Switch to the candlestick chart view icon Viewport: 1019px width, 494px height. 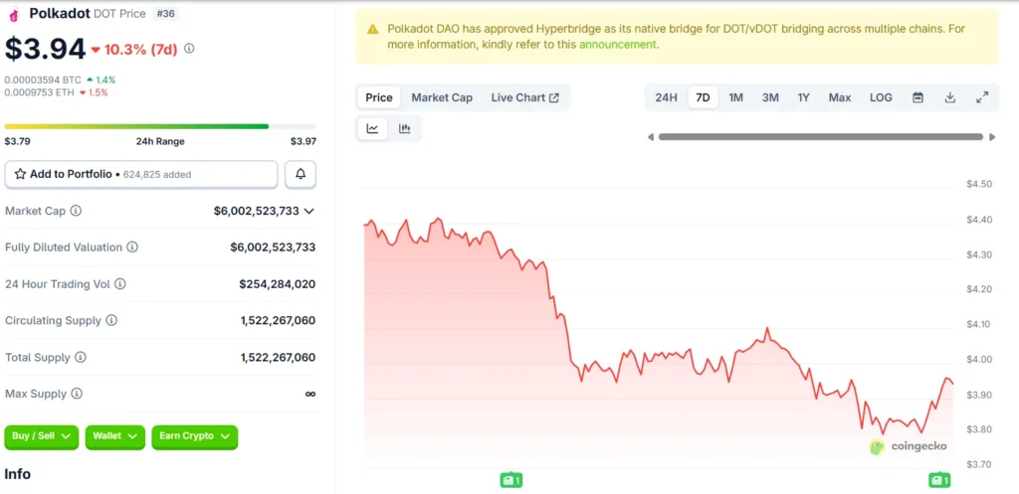pyautogui.click(x=405, y=128)
